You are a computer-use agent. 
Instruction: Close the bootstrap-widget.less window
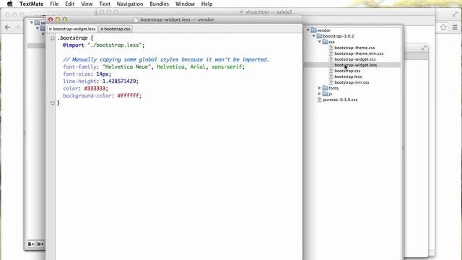pos(51,19)
